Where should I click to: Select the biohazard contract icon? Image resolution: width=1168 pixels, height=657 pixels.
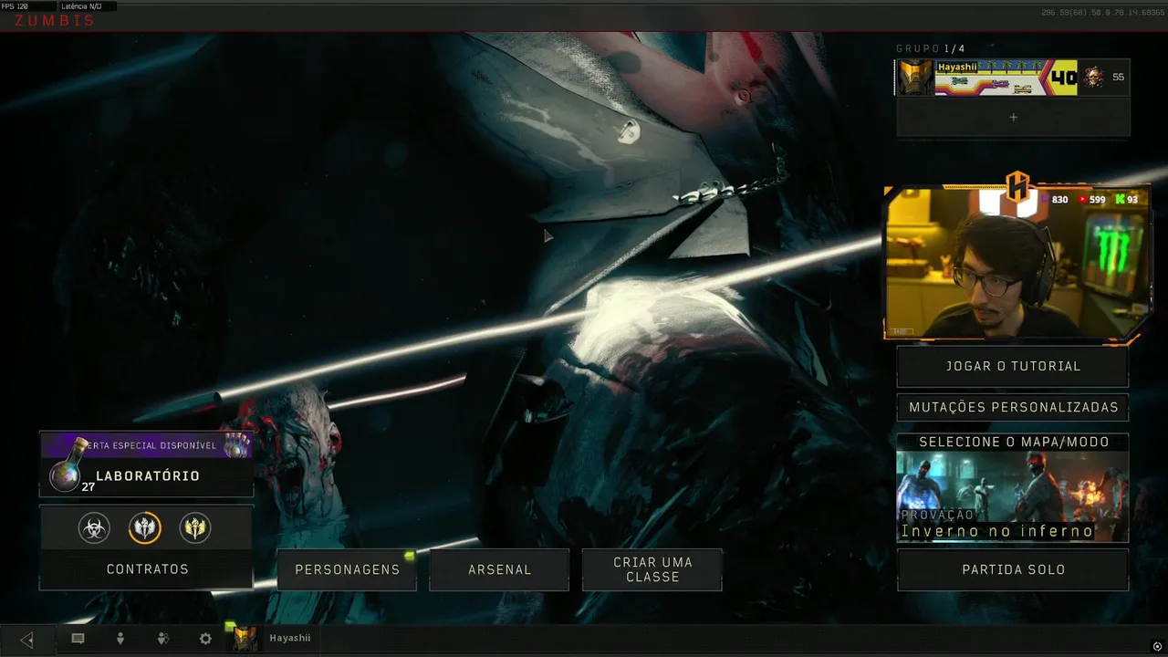click(94, 527)
